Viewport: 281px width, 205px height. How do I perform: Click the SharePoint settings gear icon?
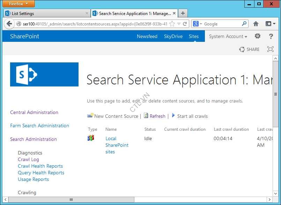tap(258, 36)
